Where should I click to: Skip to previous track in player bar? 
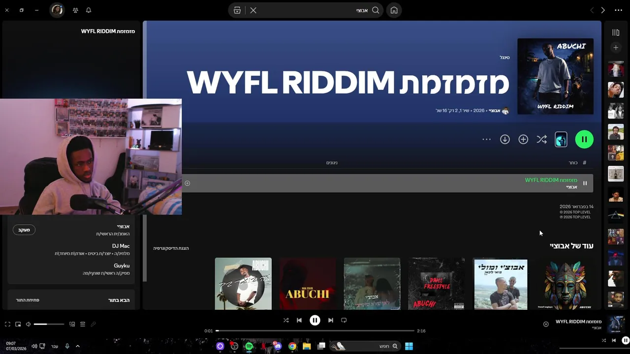[x=299, y=320]
